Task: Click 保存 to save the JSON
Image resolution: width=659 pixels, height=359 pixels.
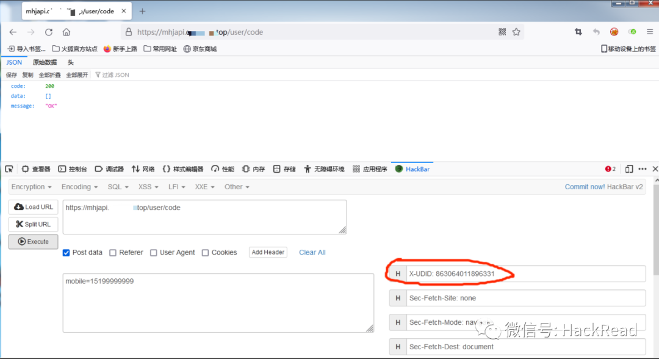Action: 12,75
